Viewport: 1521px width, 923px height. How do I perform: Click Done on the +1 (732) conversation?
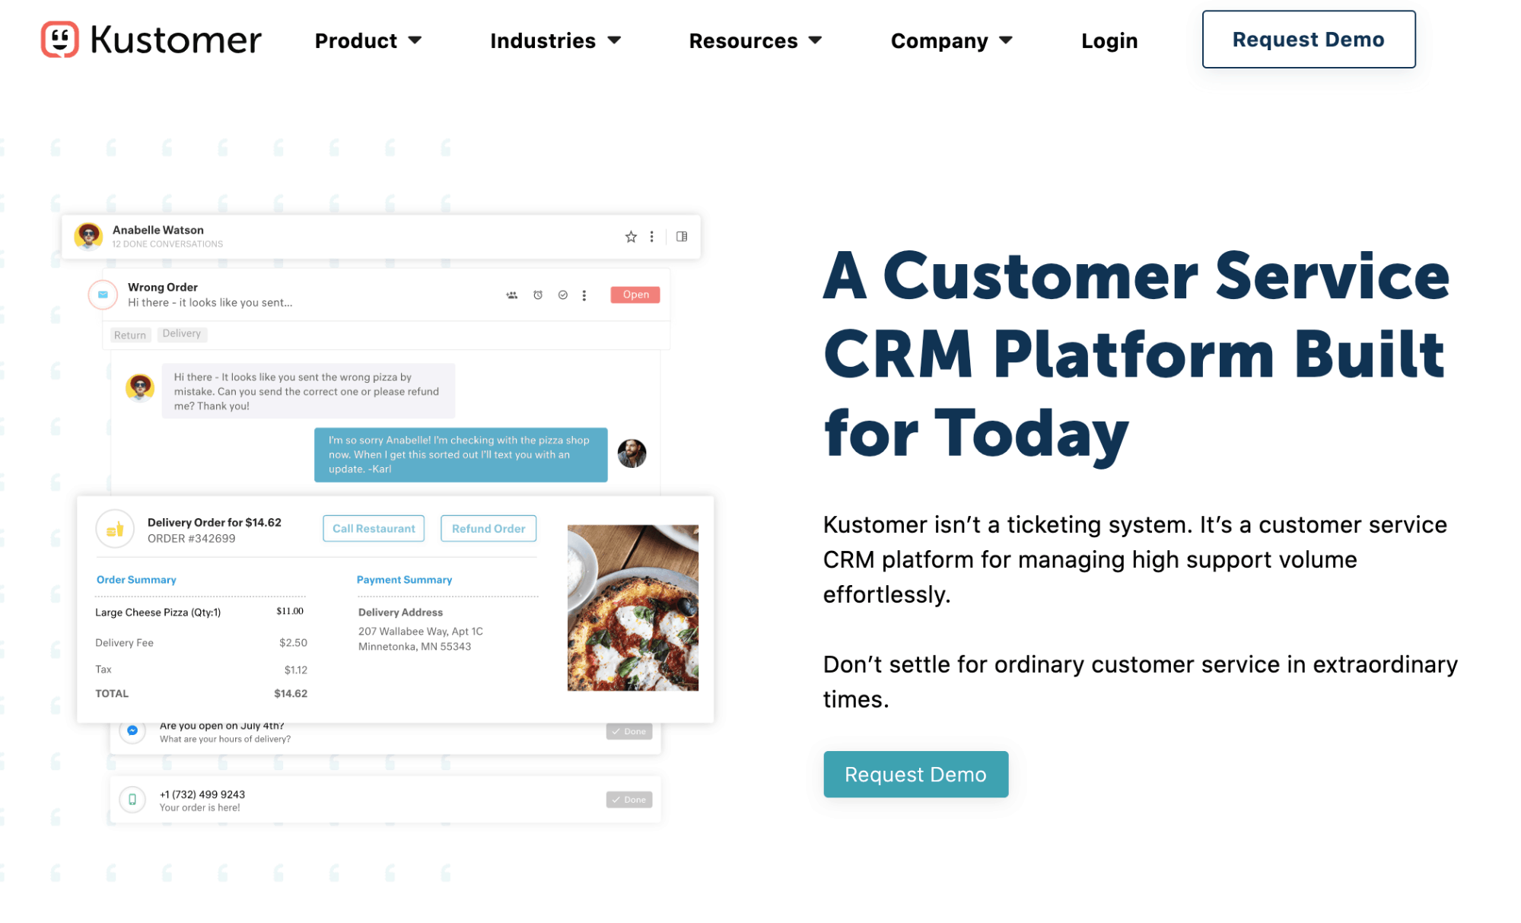[629, 800]
